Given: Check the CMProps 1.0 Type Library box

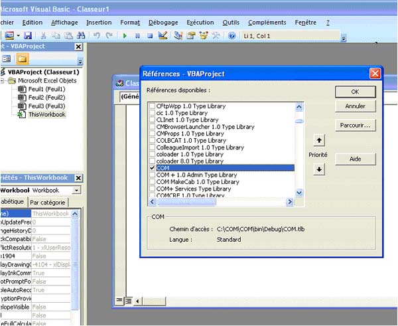Looking at the screenshot, I should 152,133.
